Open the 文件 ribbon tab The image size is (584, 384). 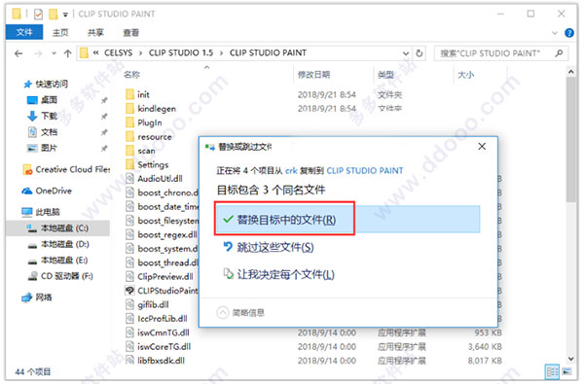pos(24,32)
